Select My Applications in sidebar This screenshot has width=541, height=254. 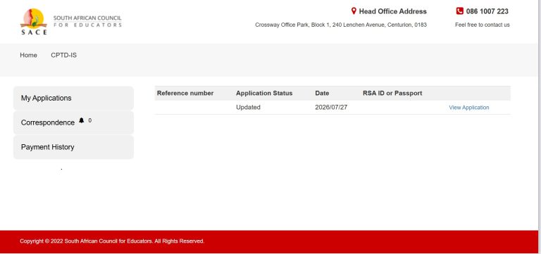pyautogui.click(x=73, y=99)
